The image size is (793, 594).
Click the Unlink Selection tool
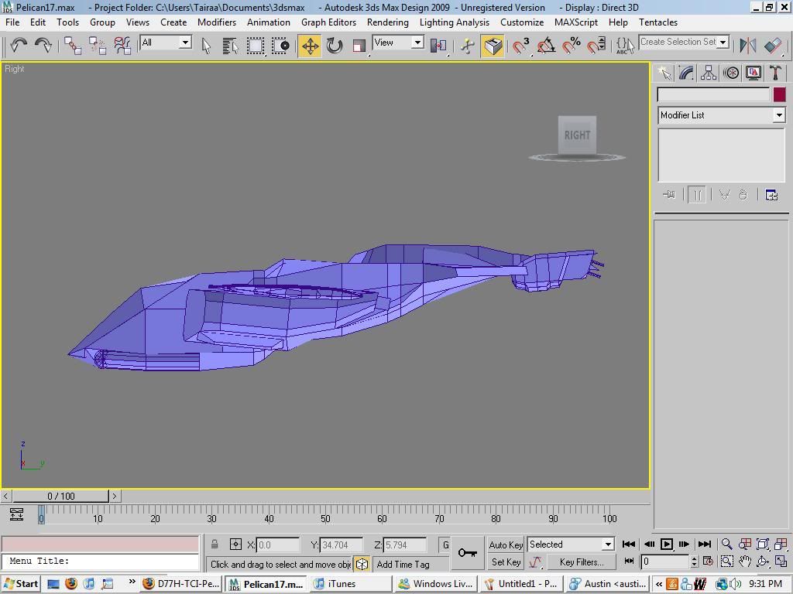point(97,46)
